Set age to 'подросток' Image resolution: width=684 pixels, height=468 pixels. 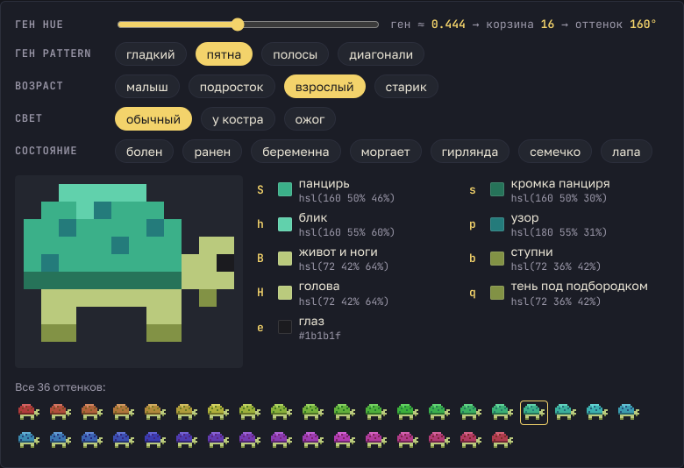pyautogui.click(x=232, y=87)
